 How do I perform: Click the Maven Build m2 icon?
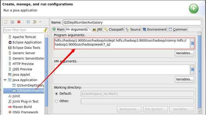click(x=10, y=107)
